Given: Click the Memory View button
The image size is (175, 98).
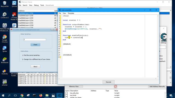Looking at the screenshot, I should pos(74,87).
